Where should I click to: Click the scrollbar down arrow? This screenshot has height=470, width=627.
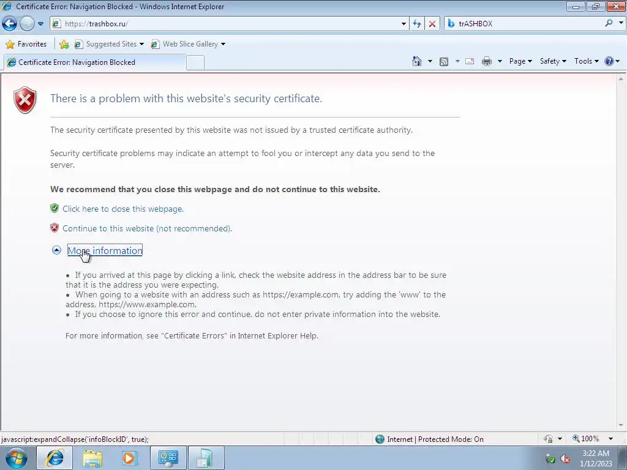point(621,425)
